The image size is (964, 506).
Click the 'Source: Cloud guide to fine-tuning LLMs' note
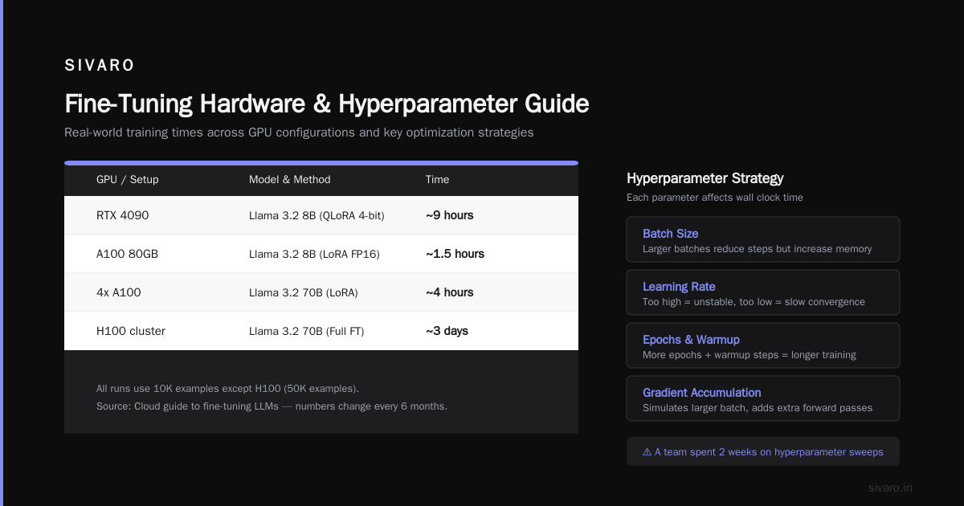[272, 406]
